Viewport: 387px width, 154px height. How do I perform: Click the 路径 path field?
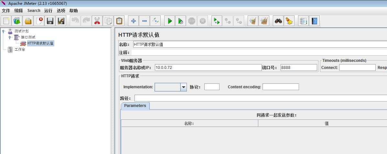coord(261,98)
